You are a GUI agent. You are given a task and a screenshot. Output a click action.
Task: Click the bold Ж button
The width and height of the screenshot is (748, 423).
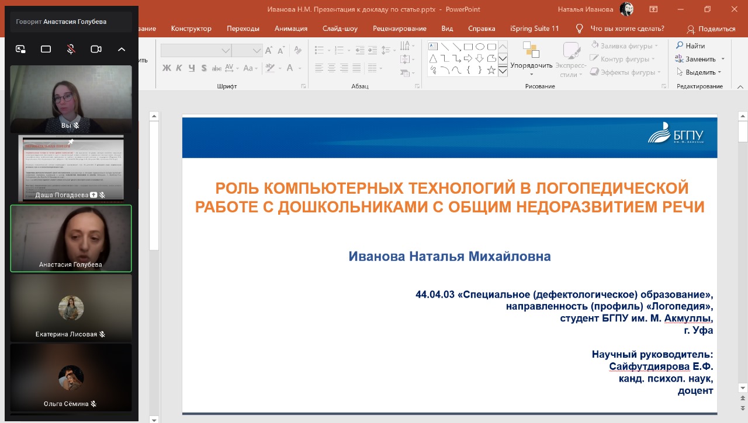(167, 68)
